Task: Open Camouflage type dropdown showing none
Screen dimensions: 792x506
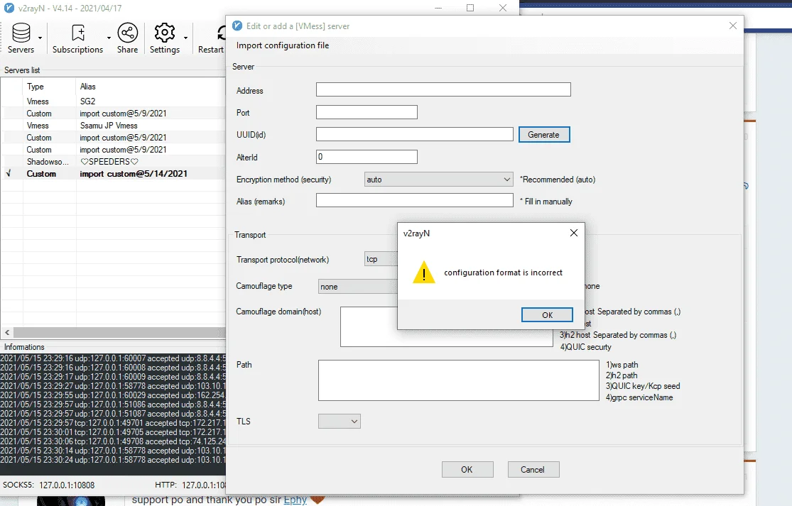Action: (358, 287)
